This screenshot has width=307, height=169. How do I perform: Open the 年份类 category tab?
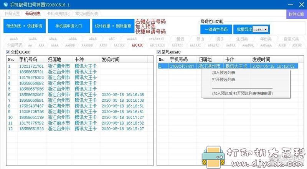[266, 39]
